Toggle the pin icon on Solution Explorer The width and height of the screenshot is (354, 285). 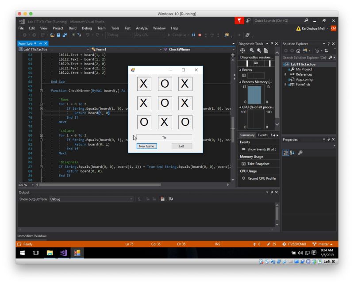point(328,44)
